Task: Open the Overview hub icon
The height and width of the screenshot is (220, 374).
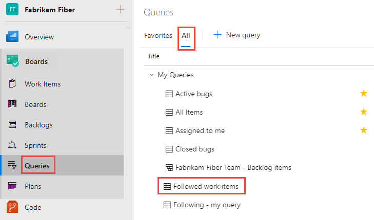Action: (12, 37)
